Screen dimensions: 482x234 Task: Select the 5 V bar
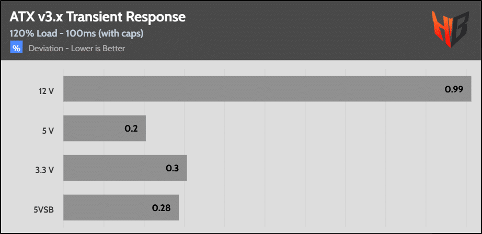[105, 128]
